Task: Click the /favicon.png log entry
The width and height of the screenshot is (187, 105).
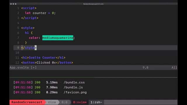Action: 75,92
